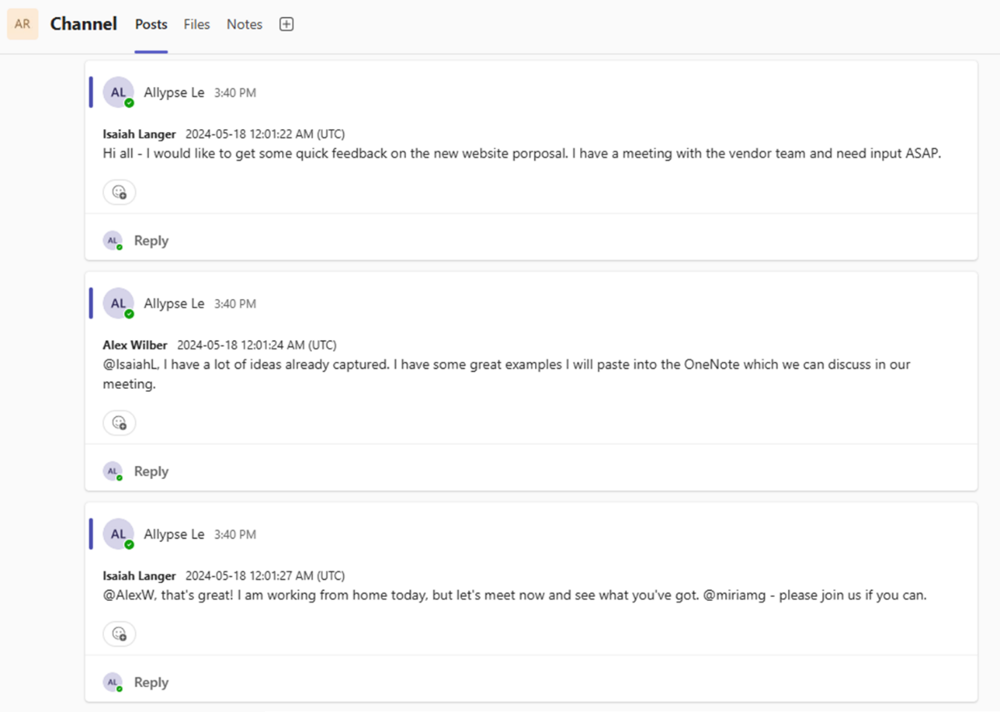Select the AR channel avatar in the header
The height and width of the screenshot is (712, 1000).
pyautogui.click(x=22, y=23)
